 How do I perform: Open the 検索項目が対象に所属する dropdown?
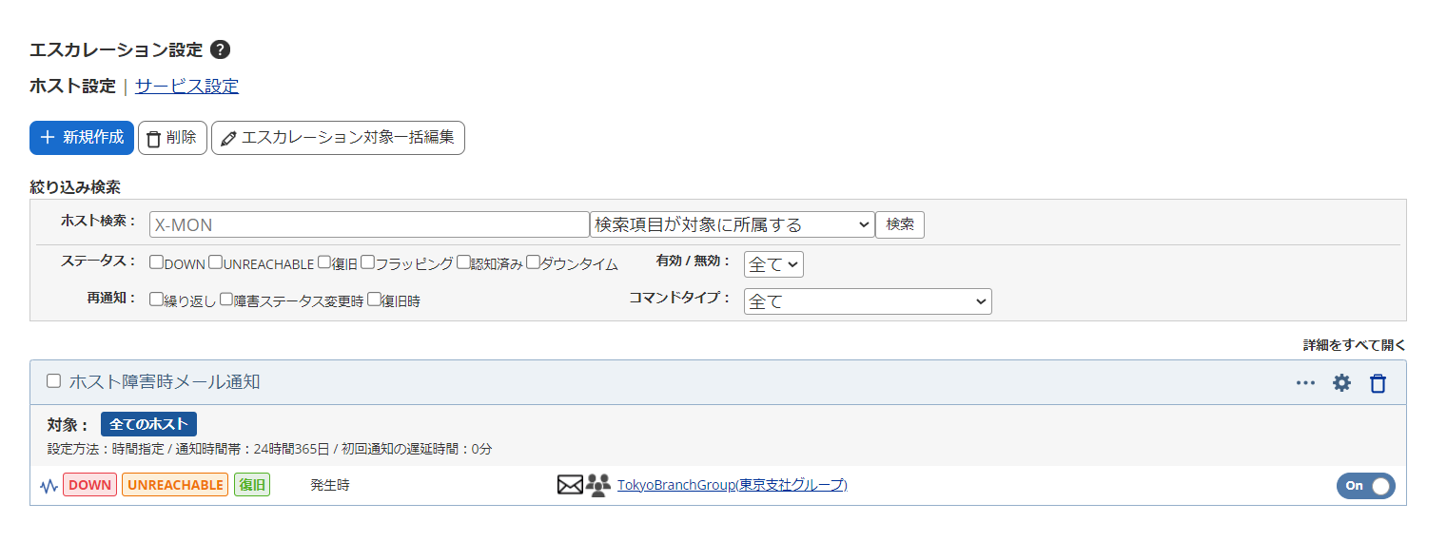tap(732, 224)
